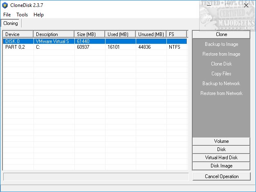Expand the Disk Image section
Image resolution: width=256 pixels, height=192 pixels.
tap(221, 166)
